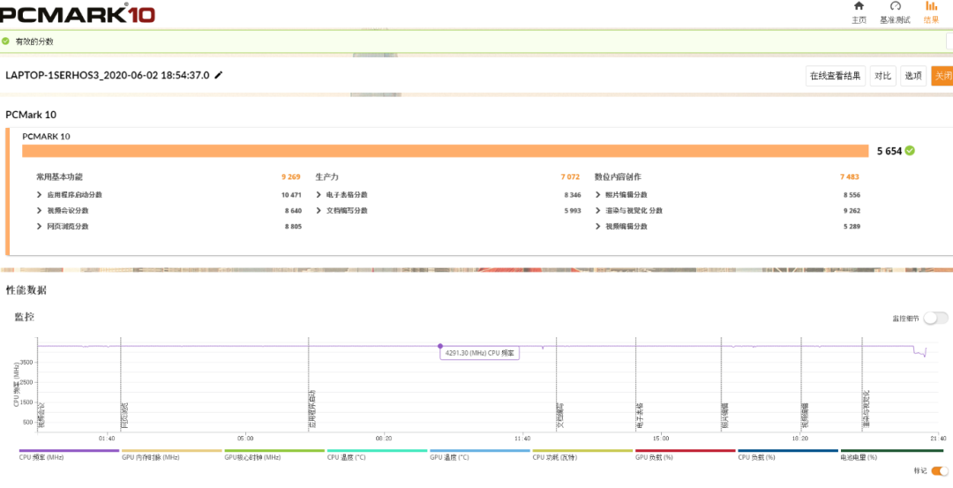The height and width of the screenshot is (488, 953).
Task: Expand the 网页浏览分数 row
Action: point(40,227)
